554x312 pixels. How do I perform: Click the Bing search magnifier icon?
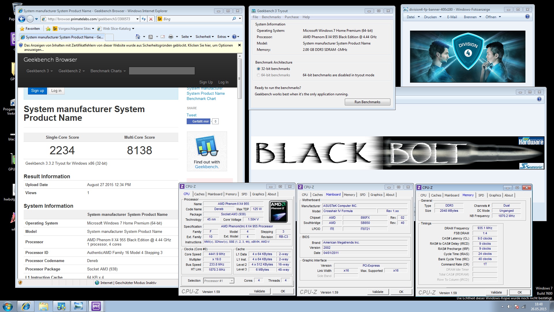(234, 19)
